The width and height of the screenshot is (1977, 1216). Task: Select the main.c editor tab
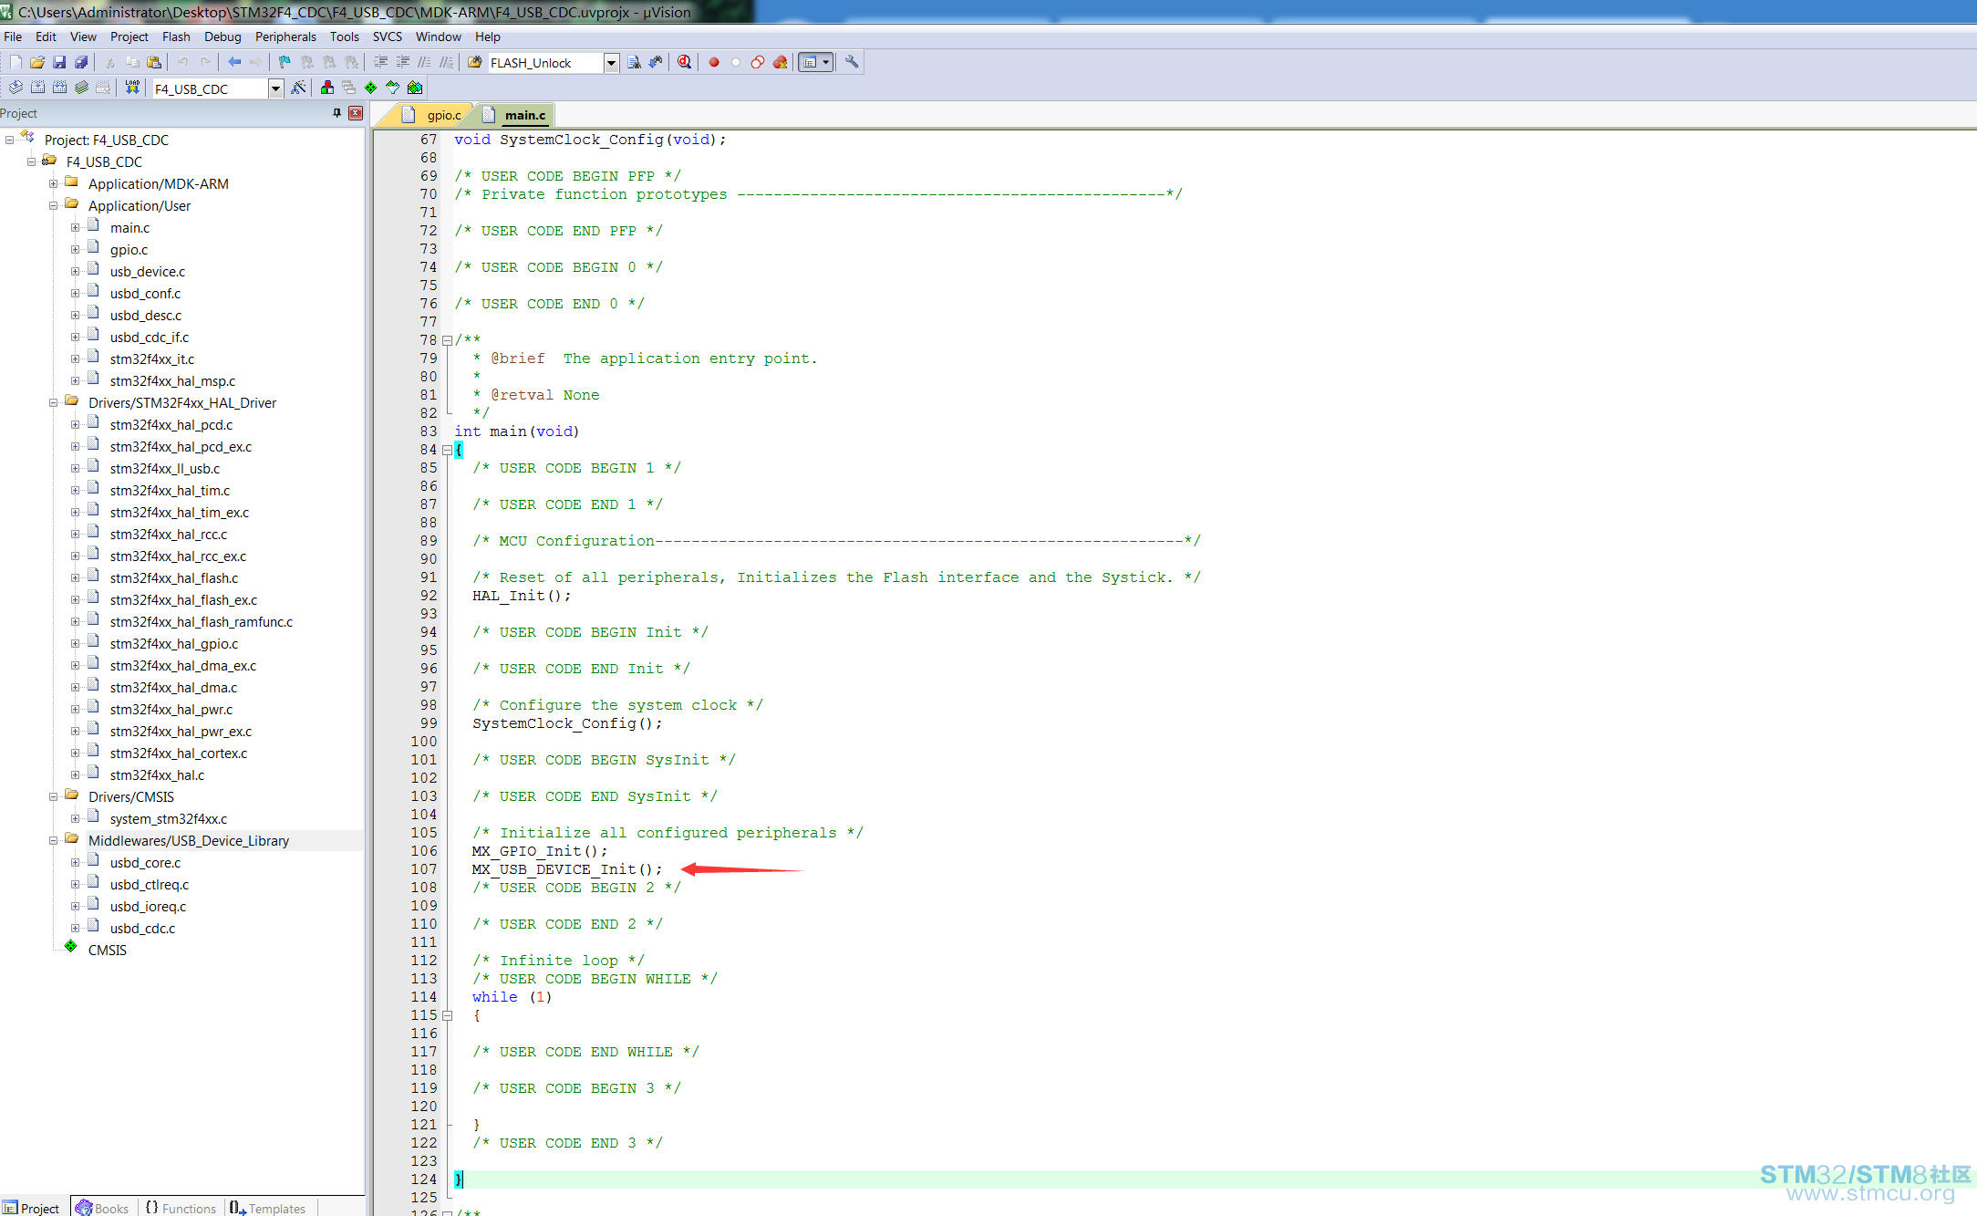tap(516, 115)
